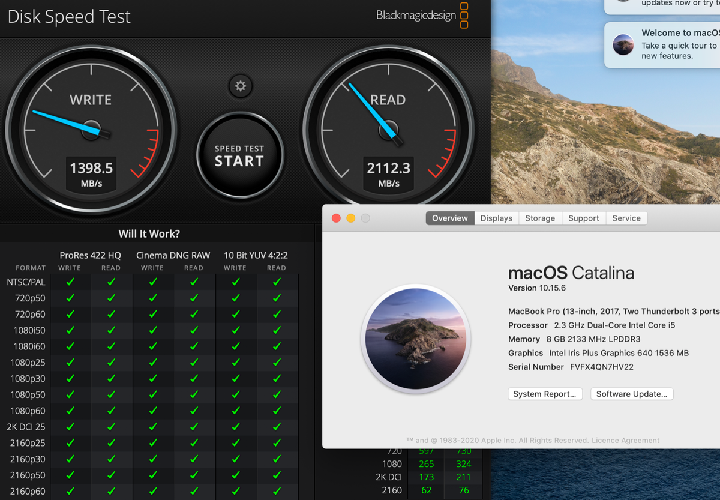Click the 1080p25 format row label
The width and height of the screenshot is (720, 500).
[28, 363]
